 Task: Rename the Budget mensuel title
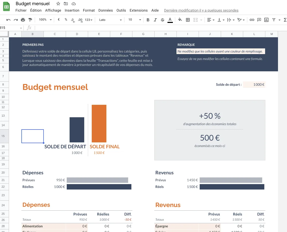[32, 4]
